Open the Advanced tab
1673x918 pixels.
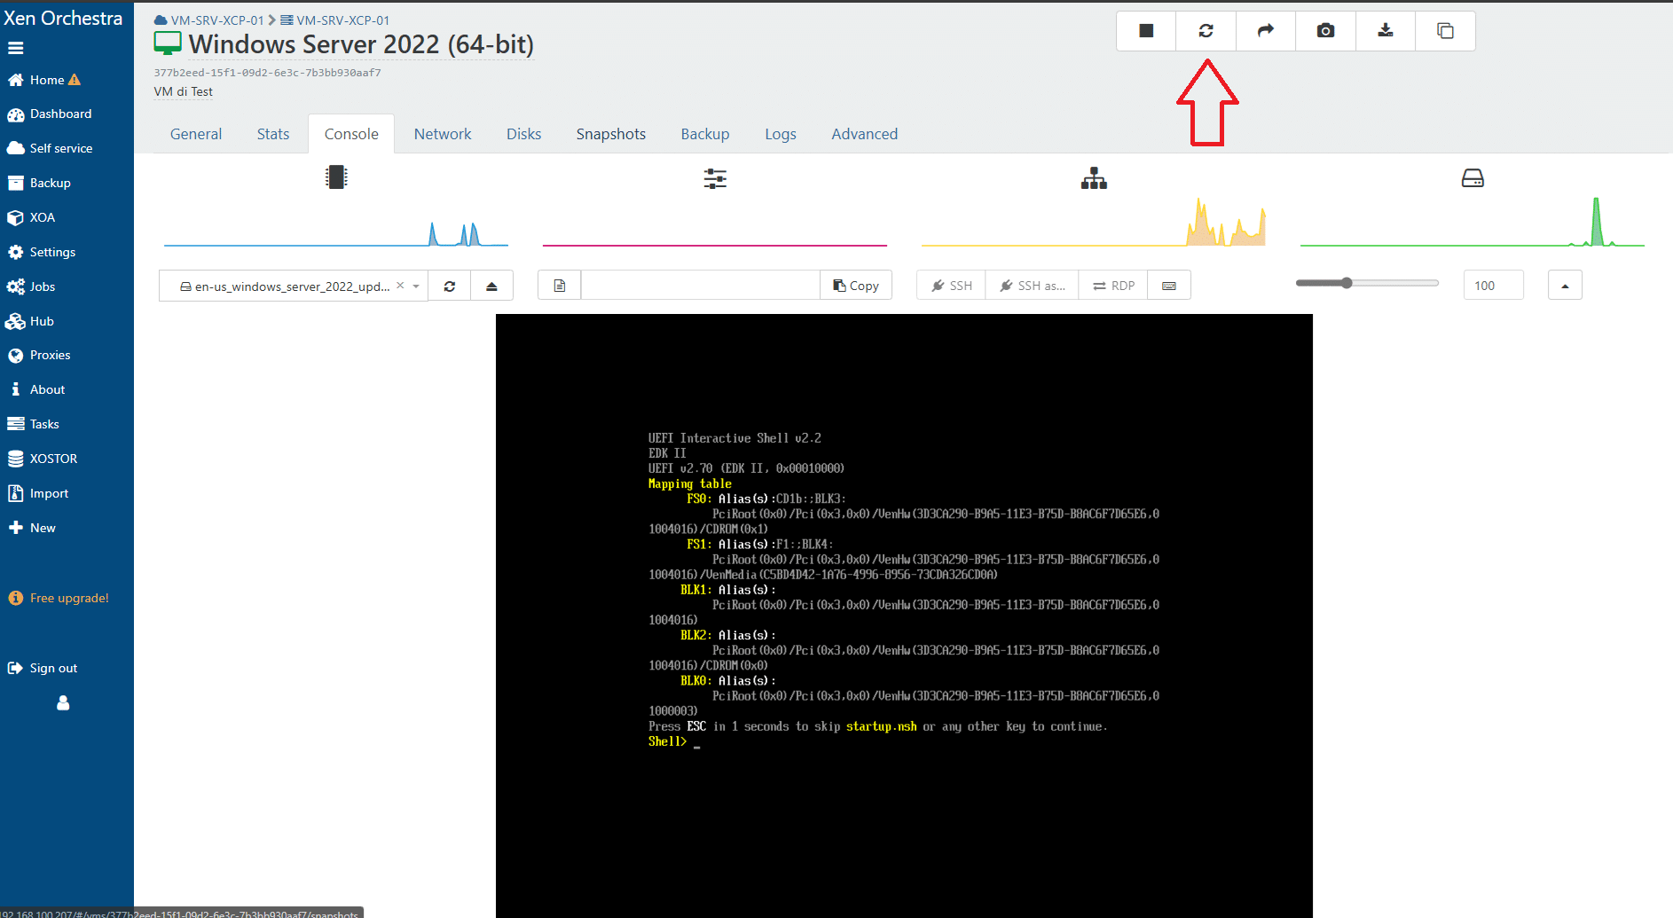(865, 134)
